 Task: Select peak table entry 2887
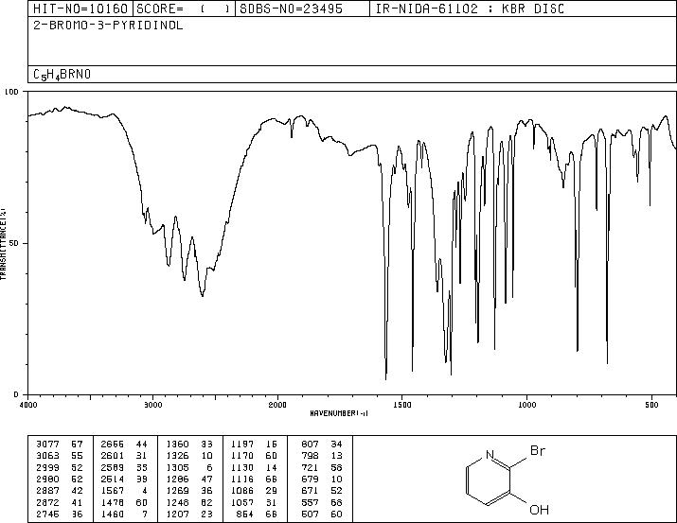pos(48,491)
